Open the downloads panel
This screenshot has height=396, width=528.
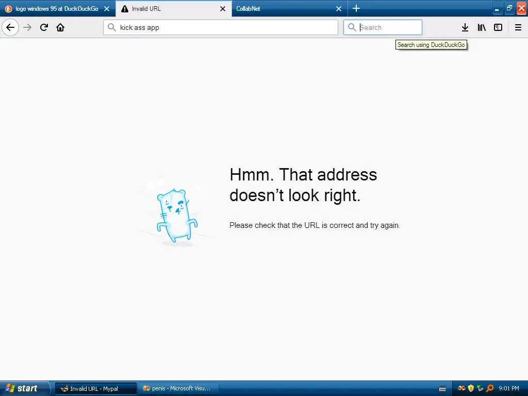465,27
